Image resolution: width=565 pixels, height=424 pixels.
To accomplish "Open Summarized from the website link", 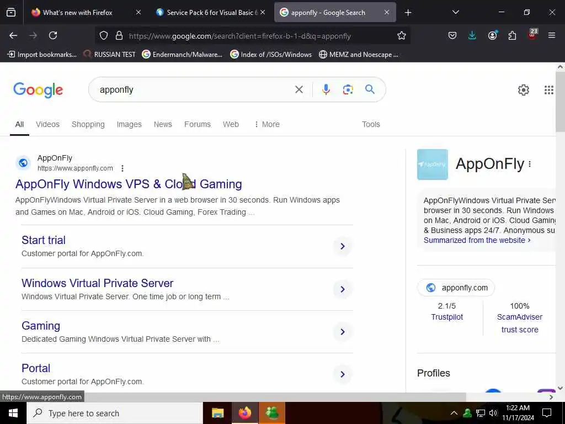I will point(477,240).
